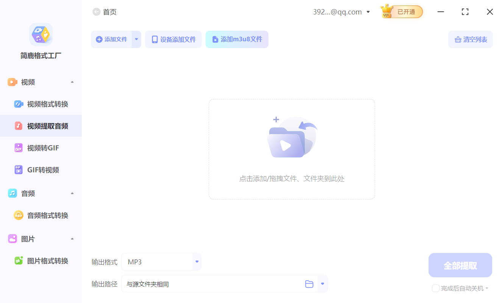Click the 图片 section icon in sidebar

pos(12,239)
